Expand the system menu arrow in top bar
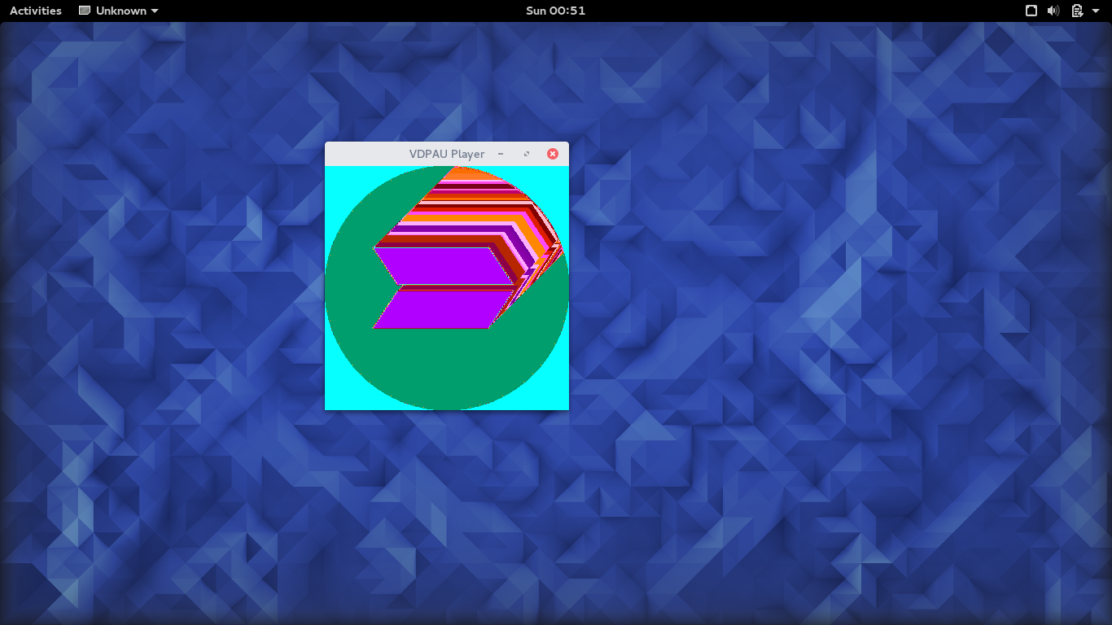This screenshot has width=1112, height=625. point(1097,11)
